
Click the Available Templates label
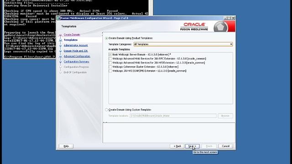[x=119, y=50]
